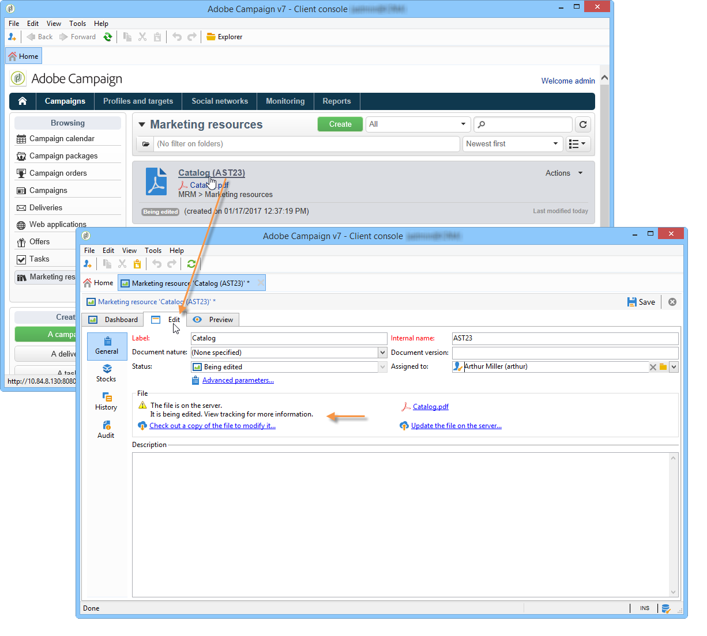This screenshot has width=707, height=636.
Task: Open Deliveries in Browsing list
Action: pyautogui.click(x=46, y=208)
